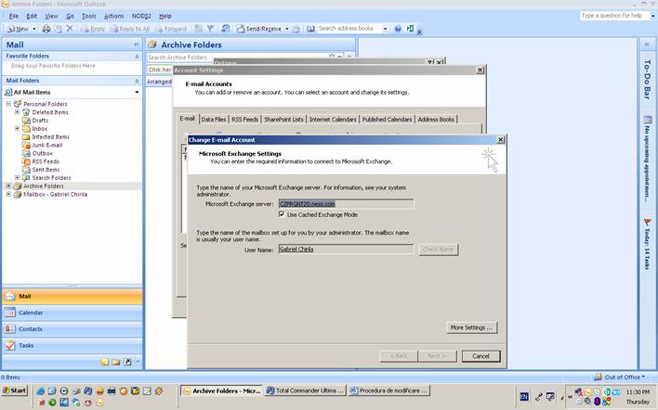
Task: Open Contacts in navigation pane
Action: [x=31, y=329]
